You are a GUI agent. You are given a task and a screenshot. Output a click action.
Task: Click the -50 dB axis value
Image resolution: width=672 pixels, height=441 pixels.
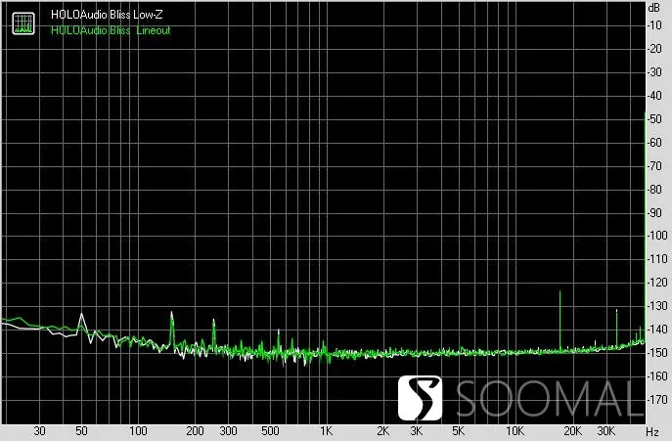(x=654, y=119)
